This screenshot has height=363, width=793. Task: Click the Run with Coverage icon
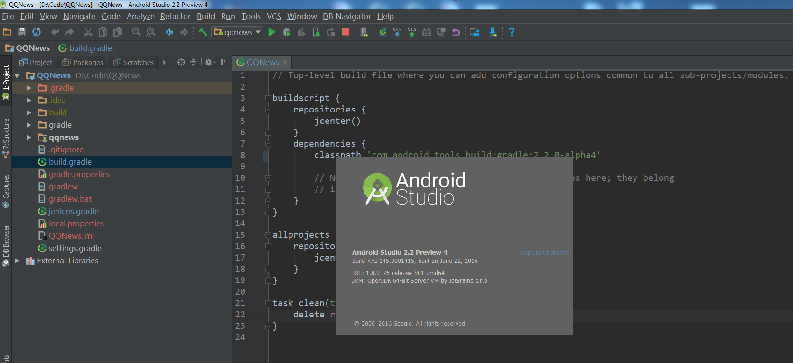pos(301,32)
